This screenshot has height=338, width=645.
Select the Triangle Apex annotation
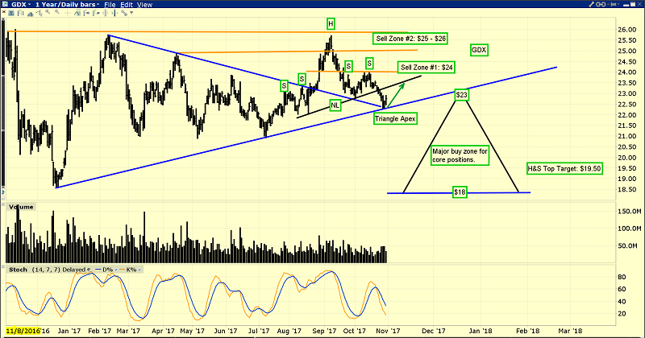[x=394, y=117]
